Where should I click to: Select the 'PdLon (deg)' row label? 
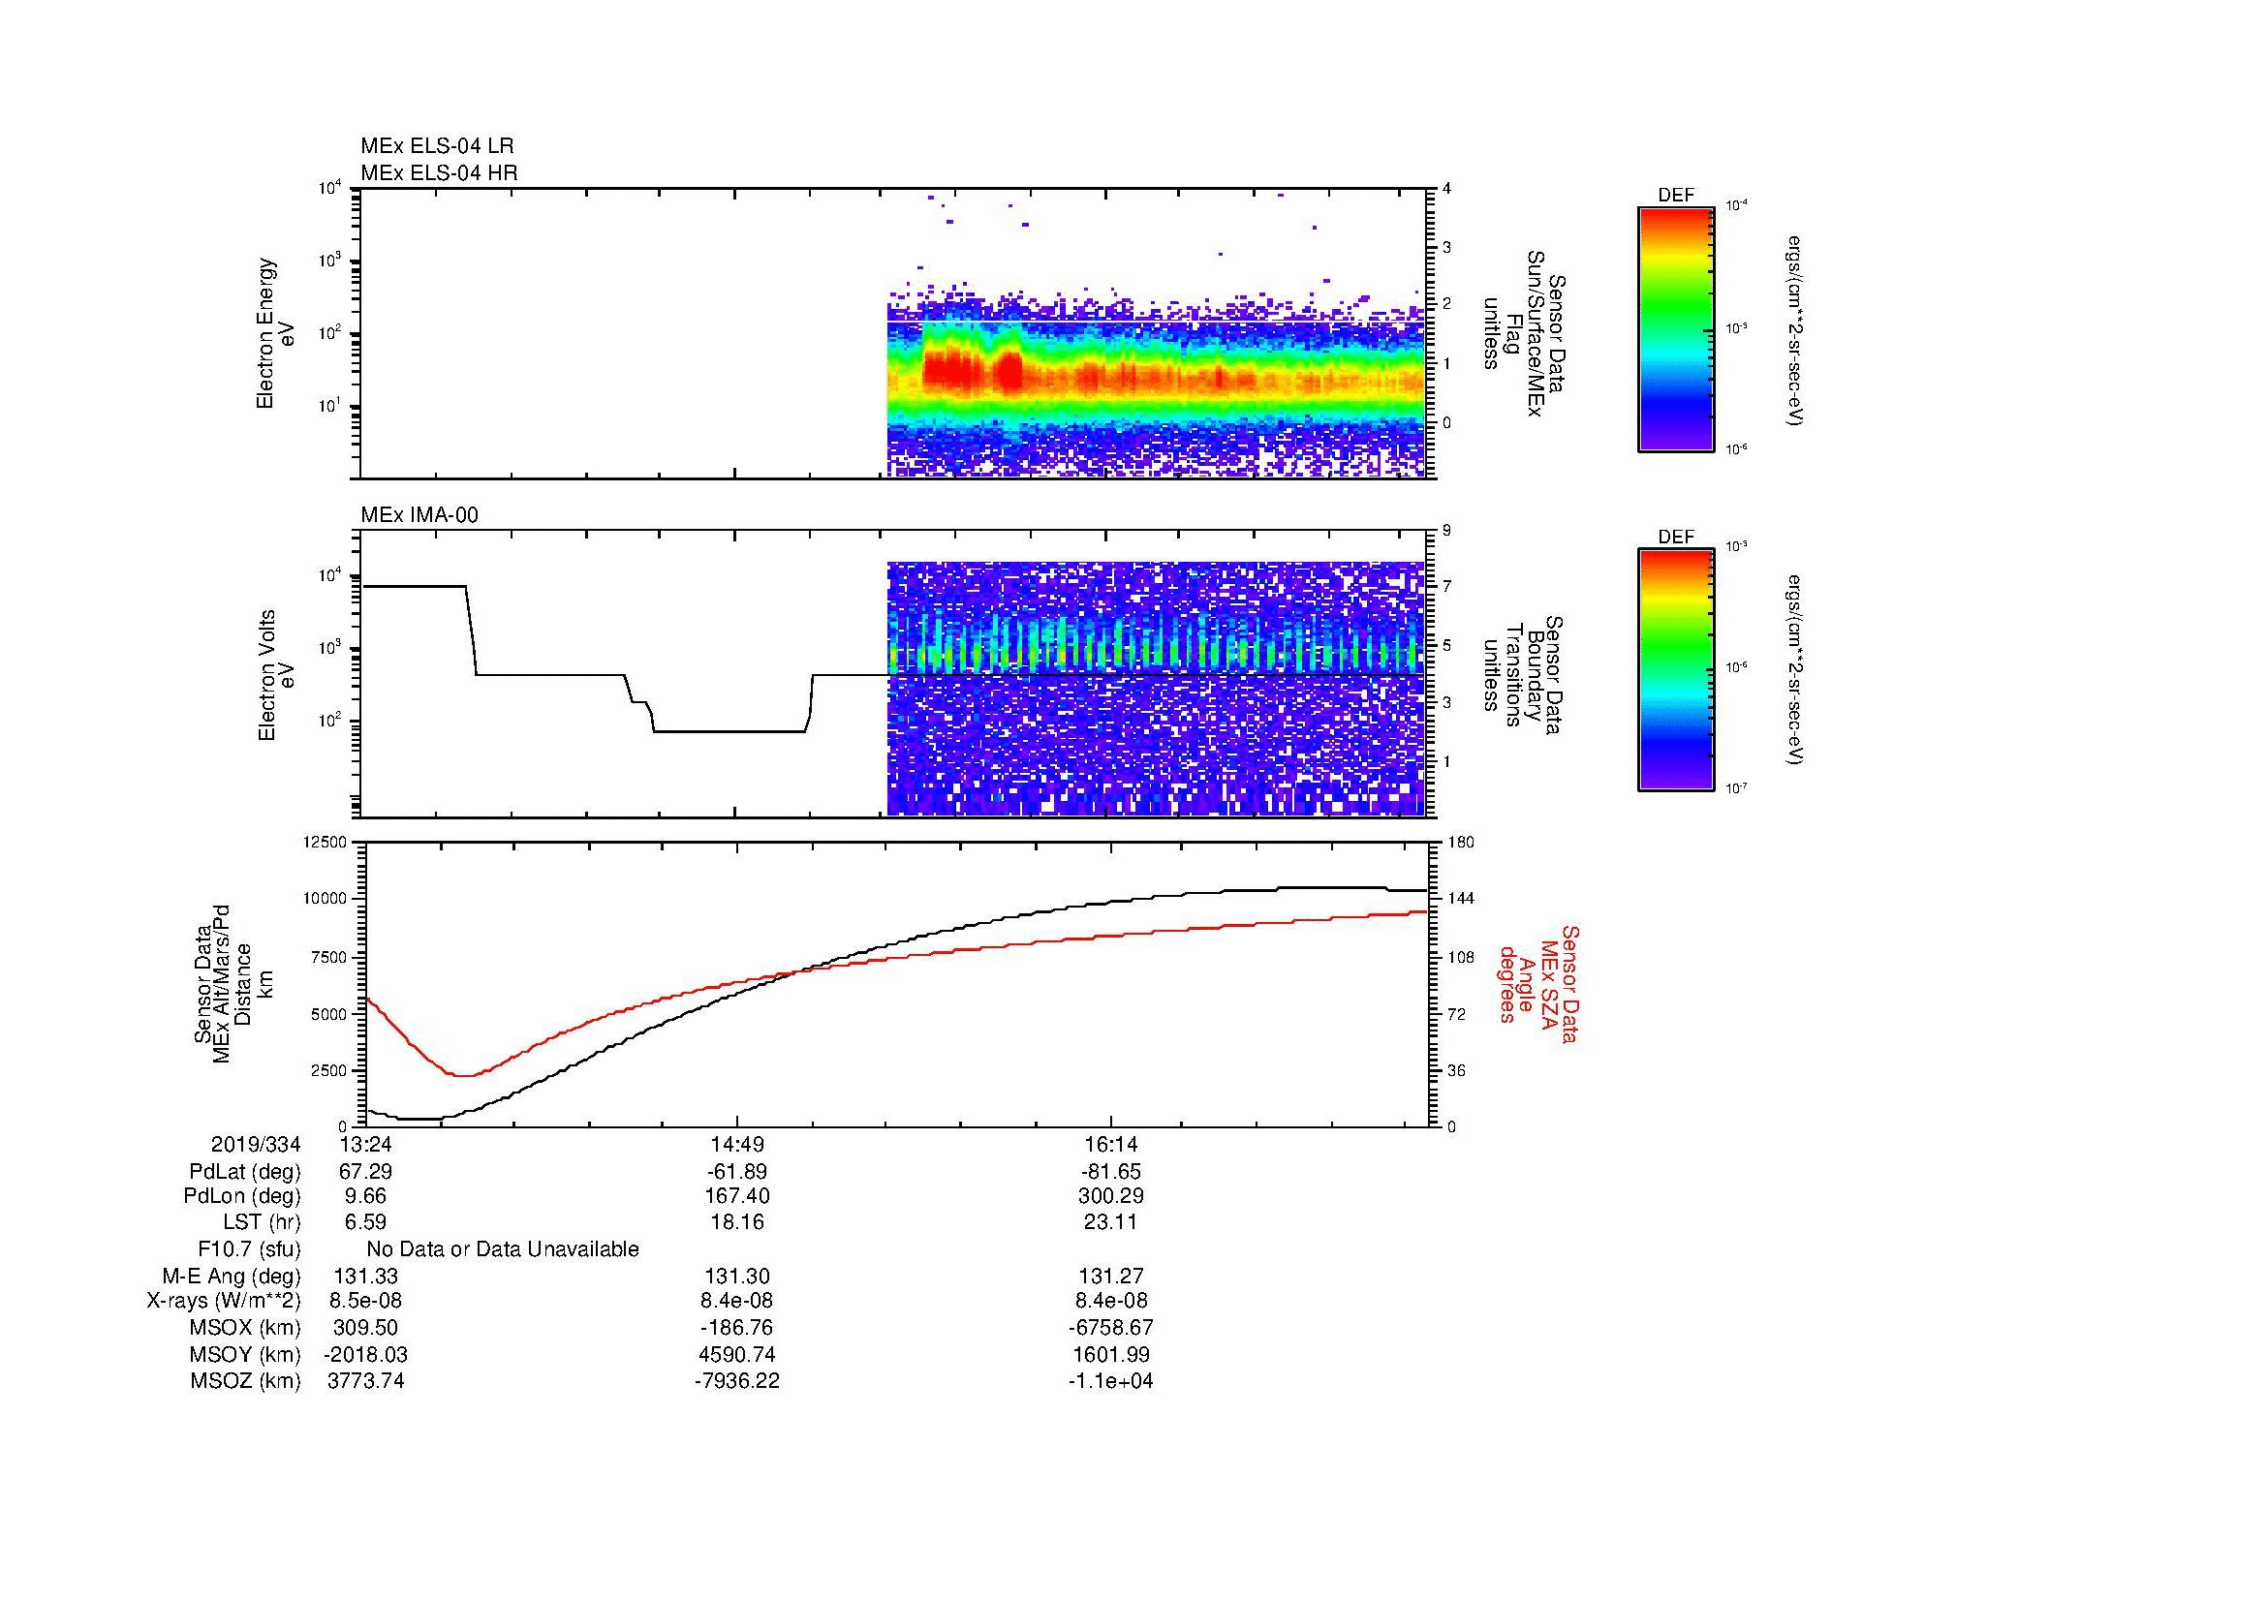coord(242,1196)
